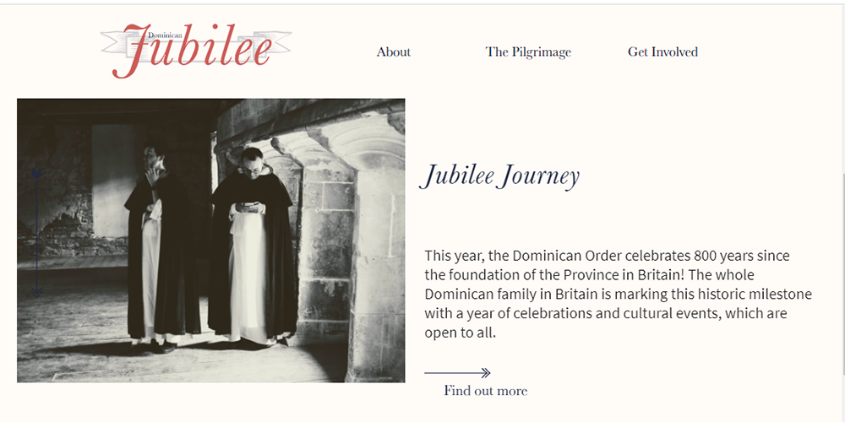Click the paragraph about 800 years celebration

point(619,294)
